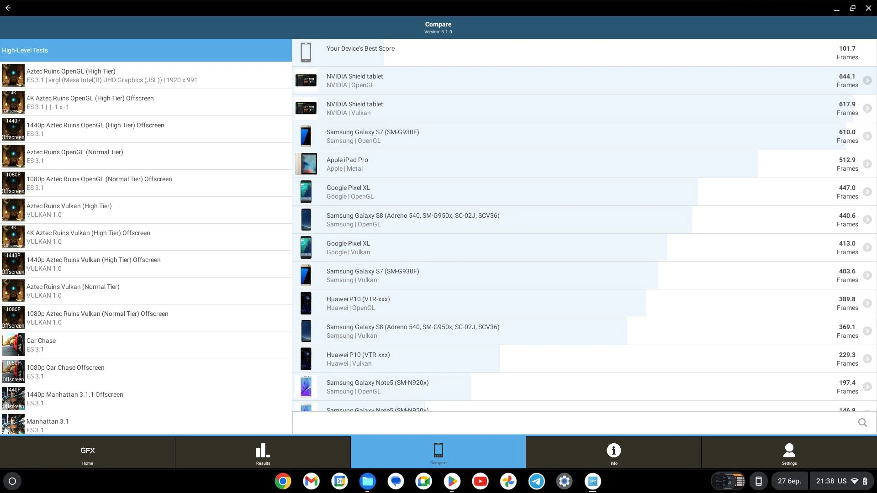
Task: Click 1440p Manhattan 3.1.1 Offscreen thumbnail
Action: [13, 399]
